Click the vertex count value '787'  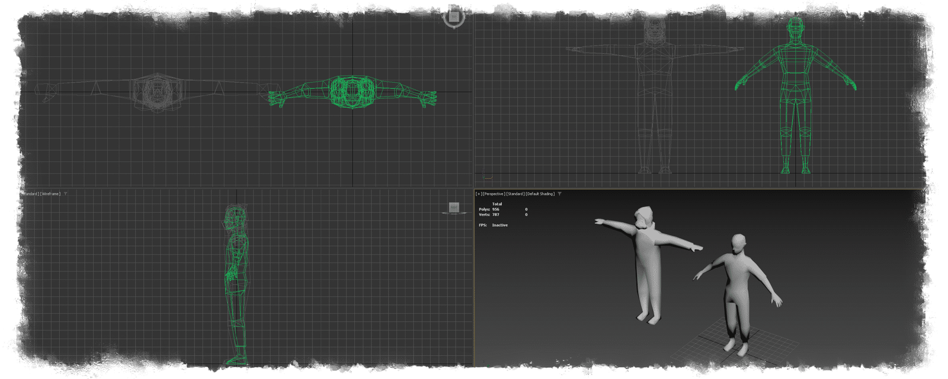[495, 214]
